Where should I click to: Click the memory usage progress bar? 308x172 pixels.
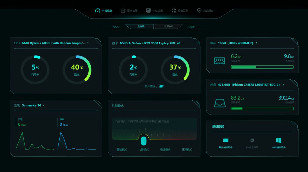point(262,67)
